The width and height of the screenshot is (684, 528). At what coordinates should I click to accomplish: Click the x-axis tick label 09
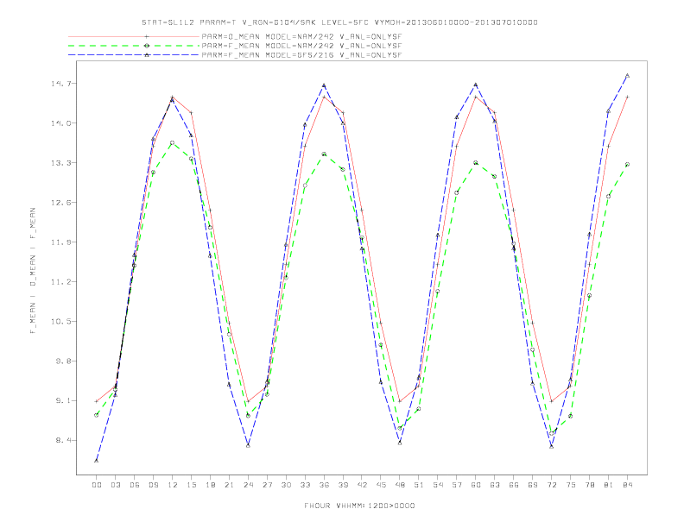pos(153,485)
